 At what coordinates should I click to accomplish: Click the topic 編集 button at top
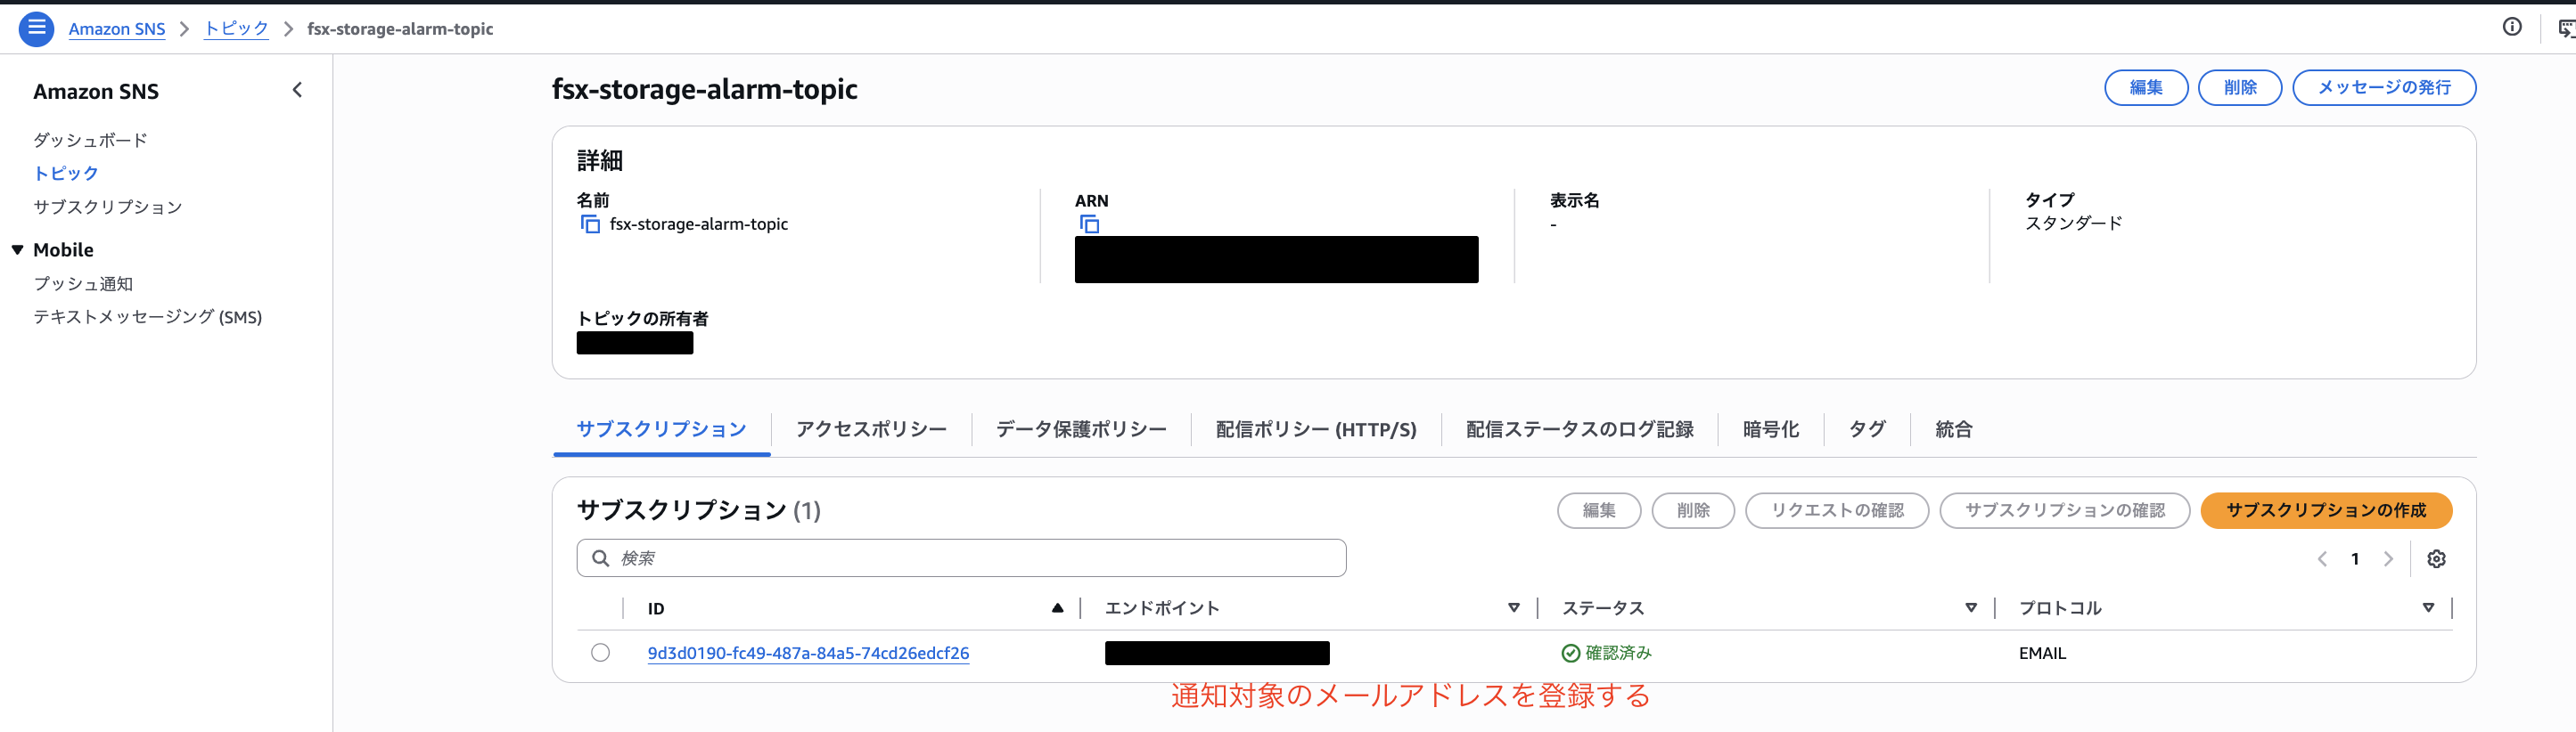click(2145, 88)
